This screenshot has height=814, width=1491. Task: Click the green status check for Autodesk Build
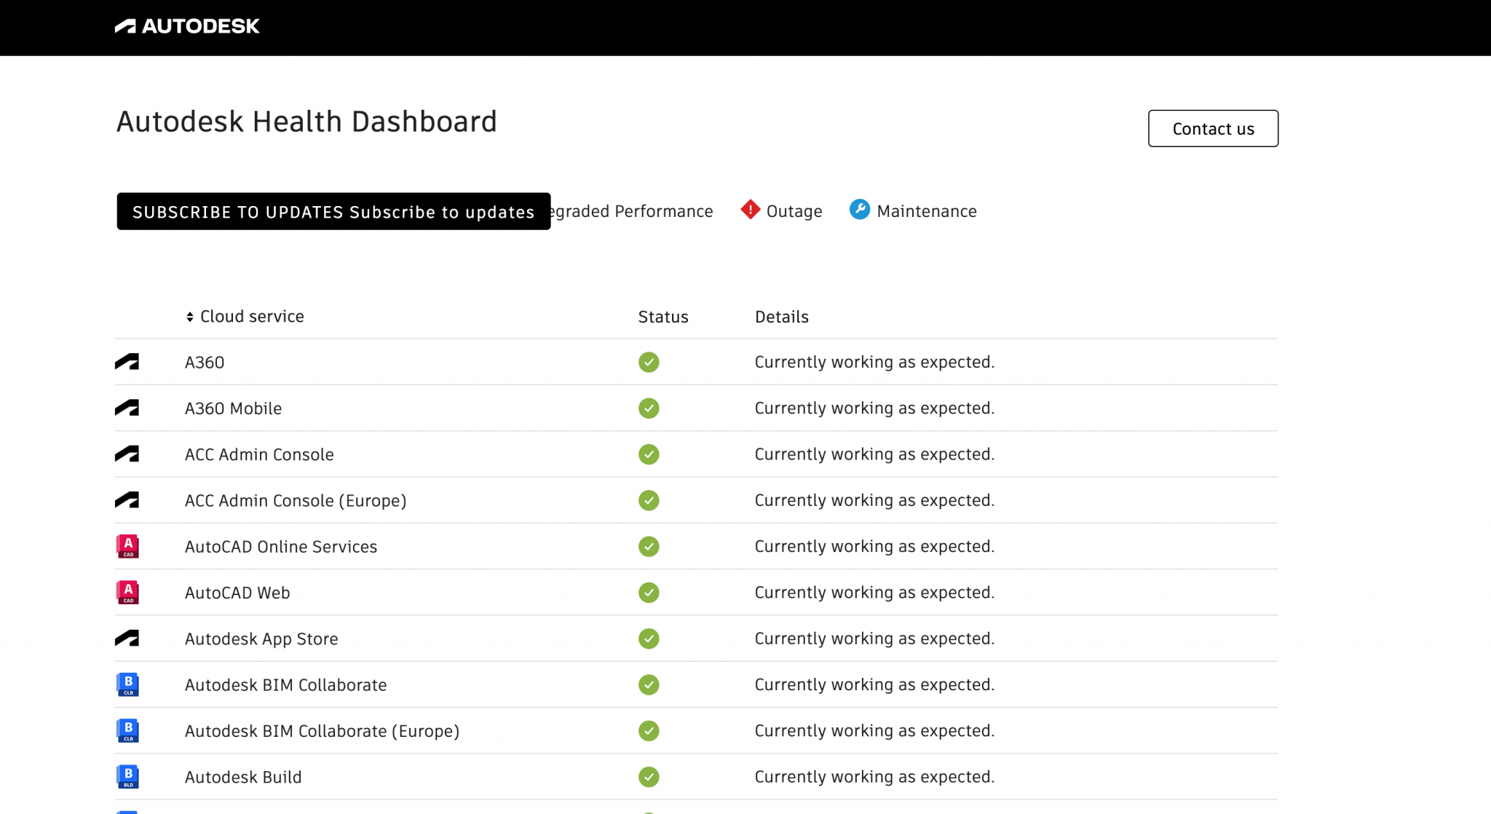648,777
